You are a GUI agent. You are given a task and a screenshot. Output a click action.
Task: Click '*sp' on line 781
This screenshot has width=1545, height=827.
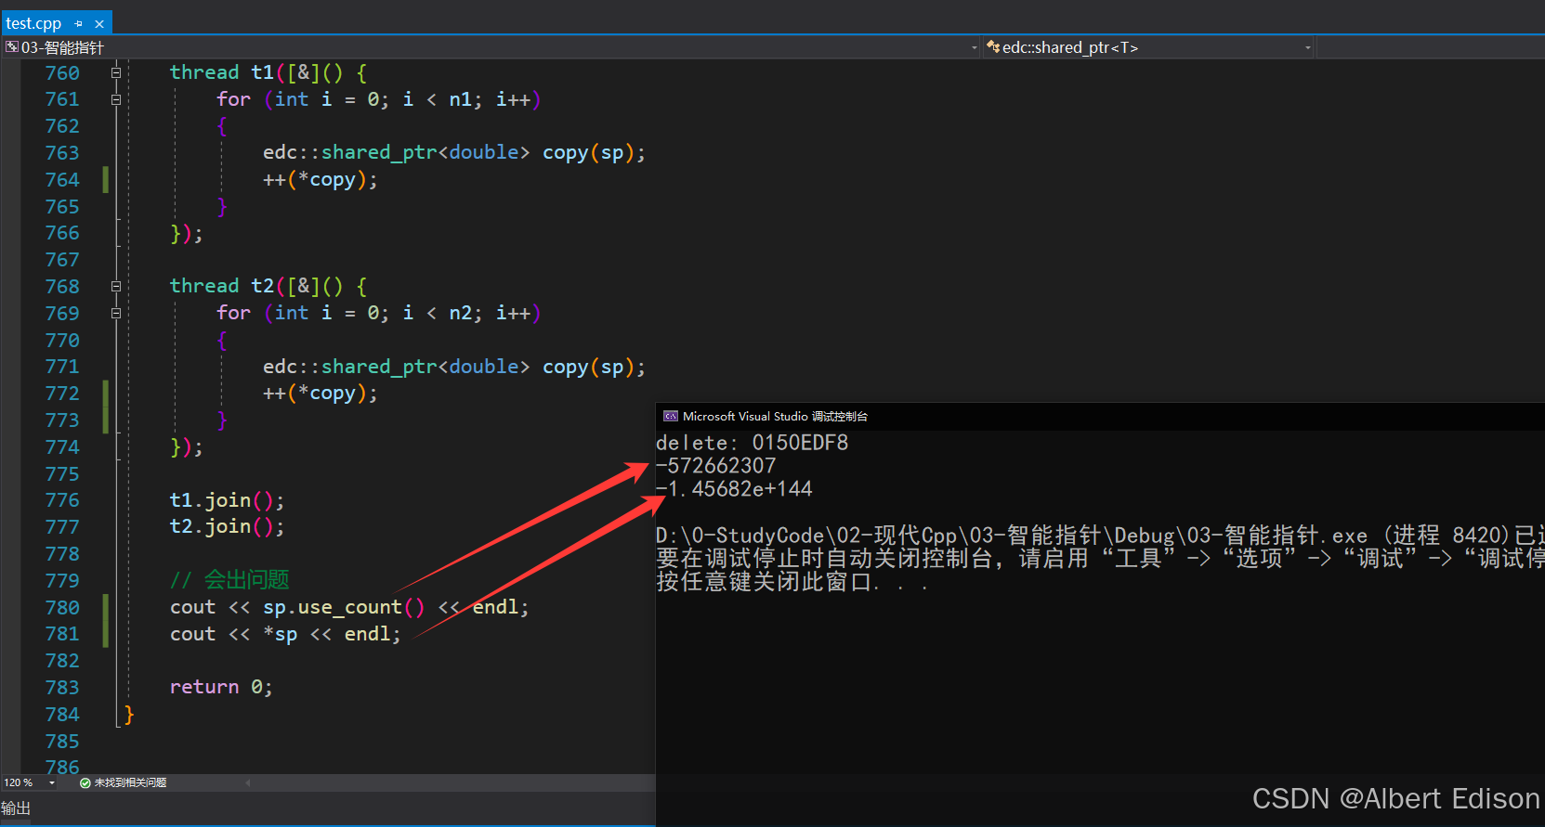pos(281,635)
